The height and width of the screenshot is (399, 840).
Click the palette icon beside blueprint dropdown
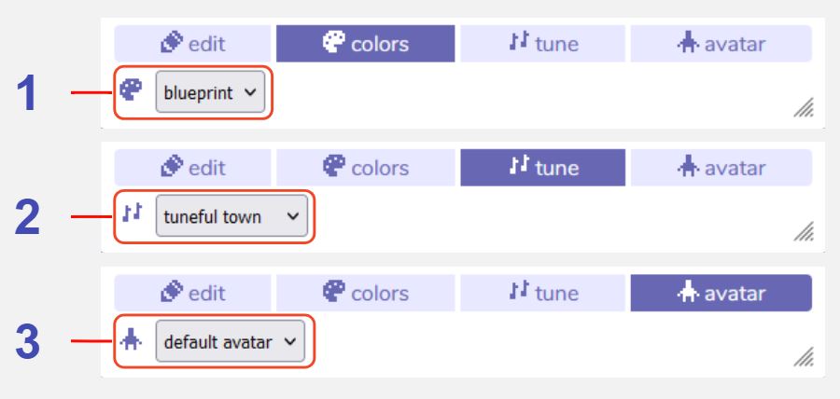tap(132, 90)
